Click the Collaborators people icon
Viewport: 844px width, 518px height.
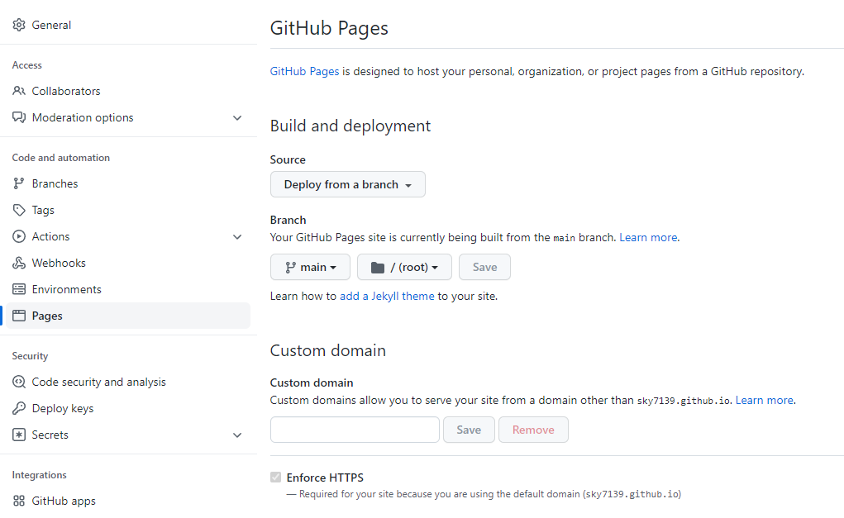click(19, 91)
